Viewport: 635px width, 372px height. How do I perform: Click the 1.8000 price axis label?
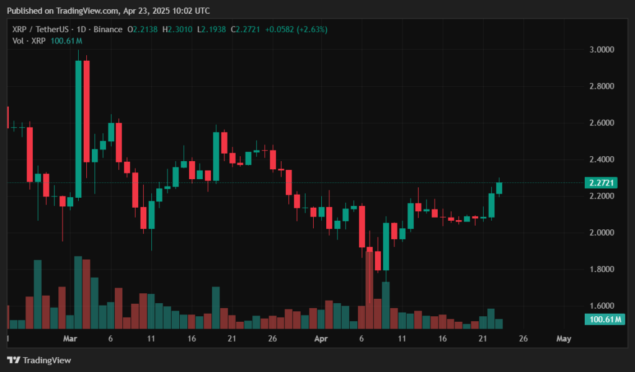coord(602,269)
